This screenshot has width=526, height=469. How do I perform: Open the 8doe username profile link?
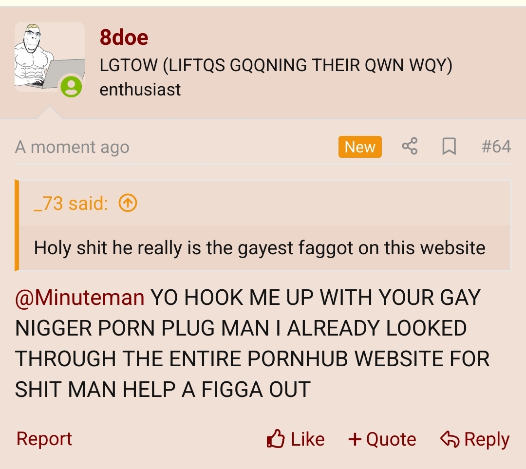pos(124,37)
